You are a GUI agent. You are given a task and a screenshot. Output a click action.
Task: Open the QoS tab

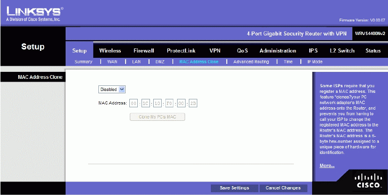coord(242,51)
